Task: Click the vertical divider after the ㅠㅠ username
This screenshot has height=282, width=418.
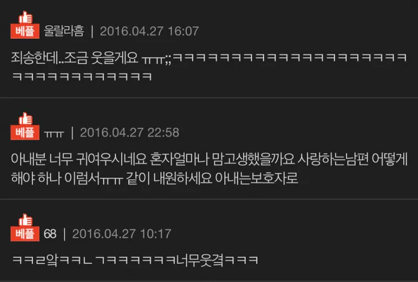Action: [x=73, y=133]
